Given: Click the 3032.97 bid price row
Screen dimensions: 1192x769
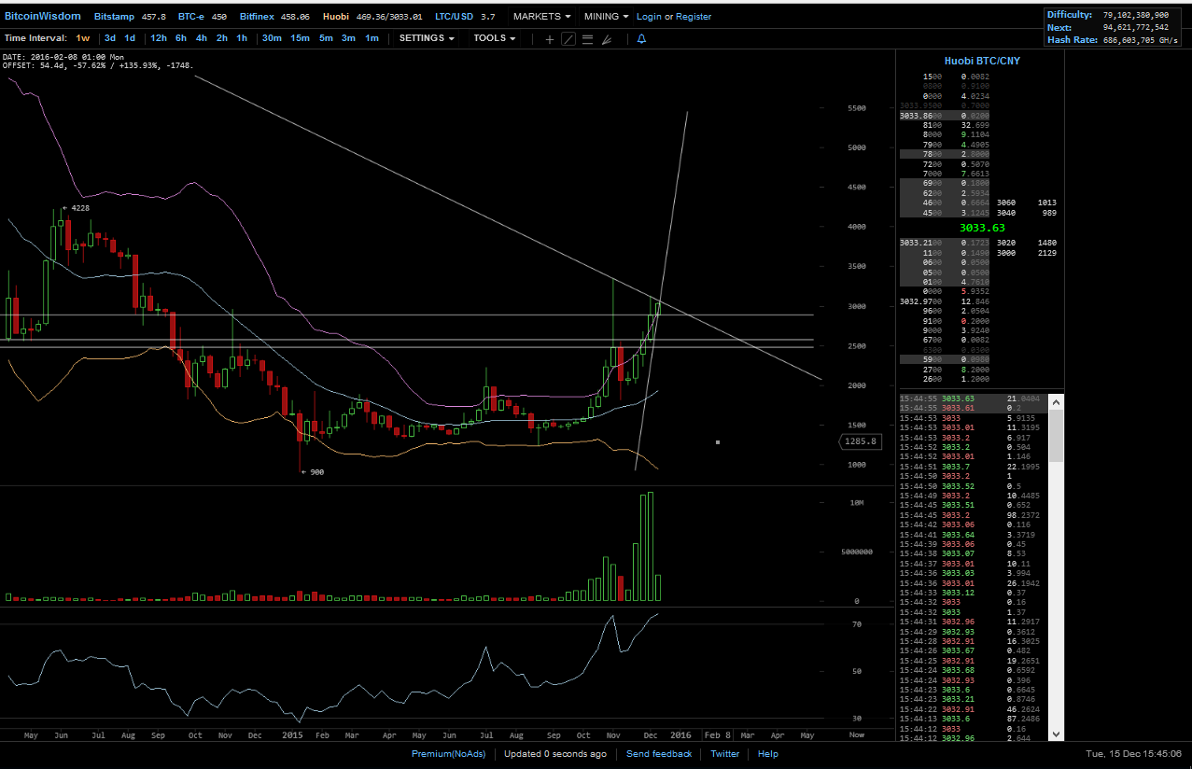Looking at the screenshot, I should pos(945,301).
